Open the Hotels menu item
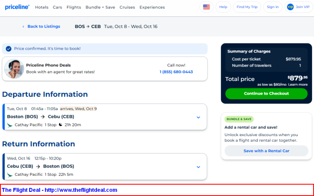Viewport: 314px width, 196px height. coord(42,7)
